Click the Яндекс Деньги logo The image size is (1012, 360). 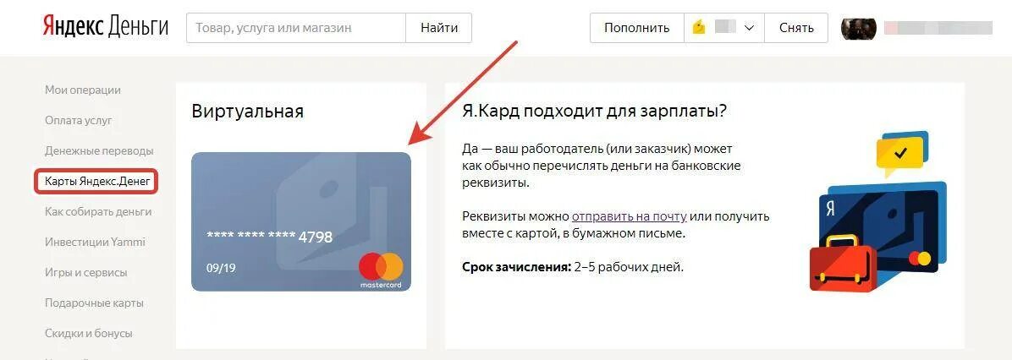click(105, 28)
